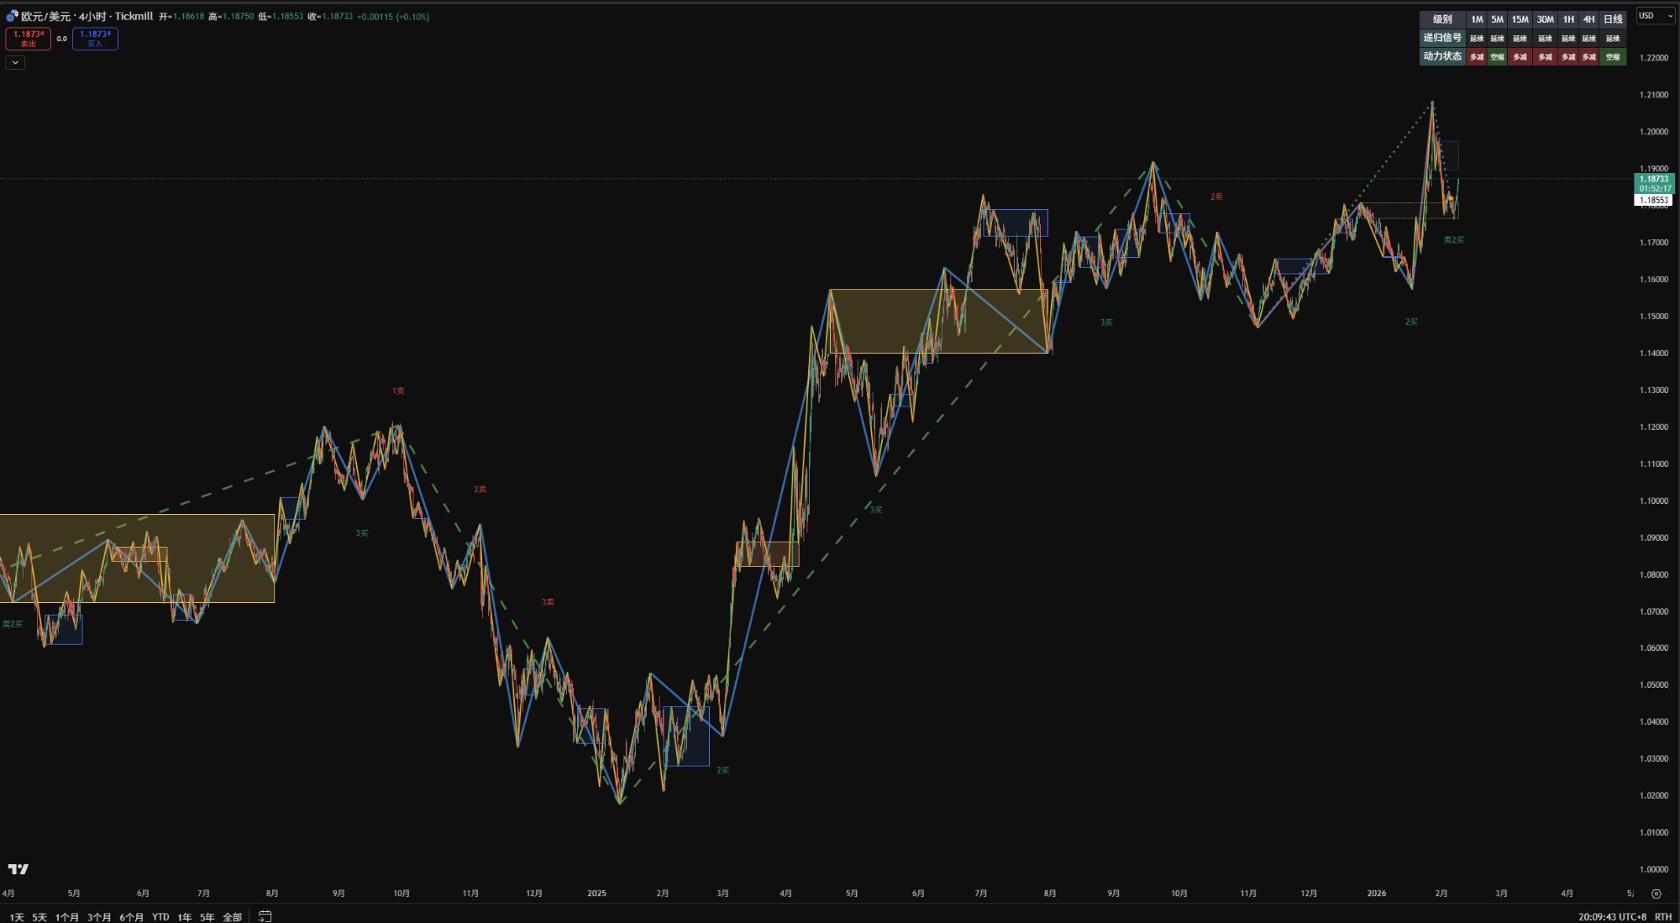Open the UTC+8 timezone menu

point(1612,916)
